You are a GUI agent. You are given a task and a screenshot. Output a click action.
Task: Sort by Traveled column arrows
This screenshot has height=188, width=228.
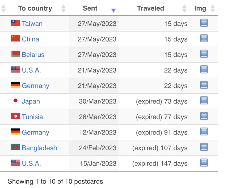tap(184, 8)
